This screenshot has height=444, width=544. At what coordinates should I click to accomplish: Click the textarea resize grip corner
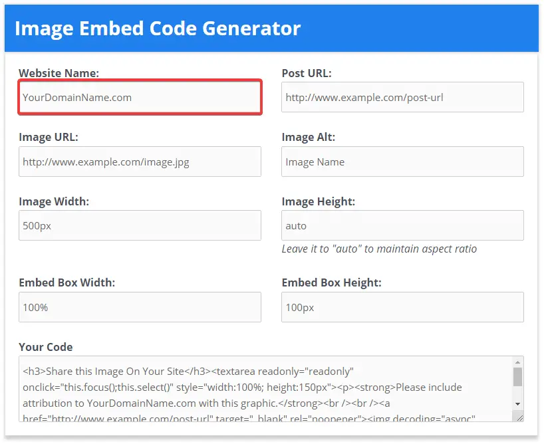519,418
